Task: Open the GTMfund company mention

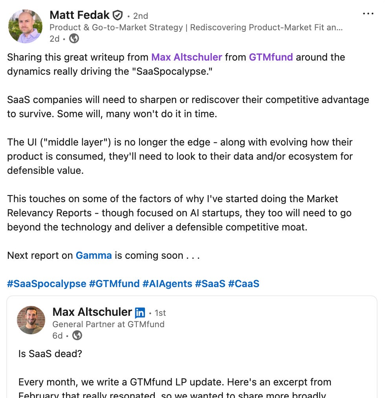Action: point(271,57)
